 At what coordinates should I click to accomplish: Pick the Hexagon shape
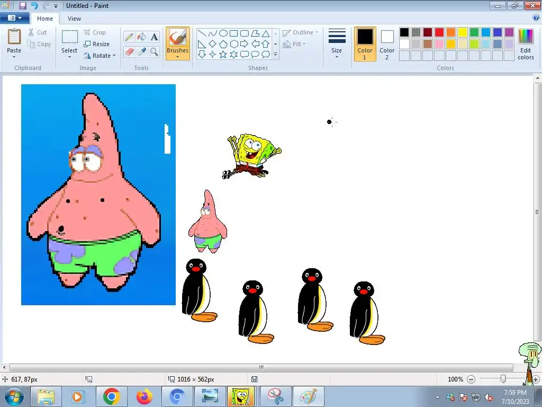(x=233, y=44)
